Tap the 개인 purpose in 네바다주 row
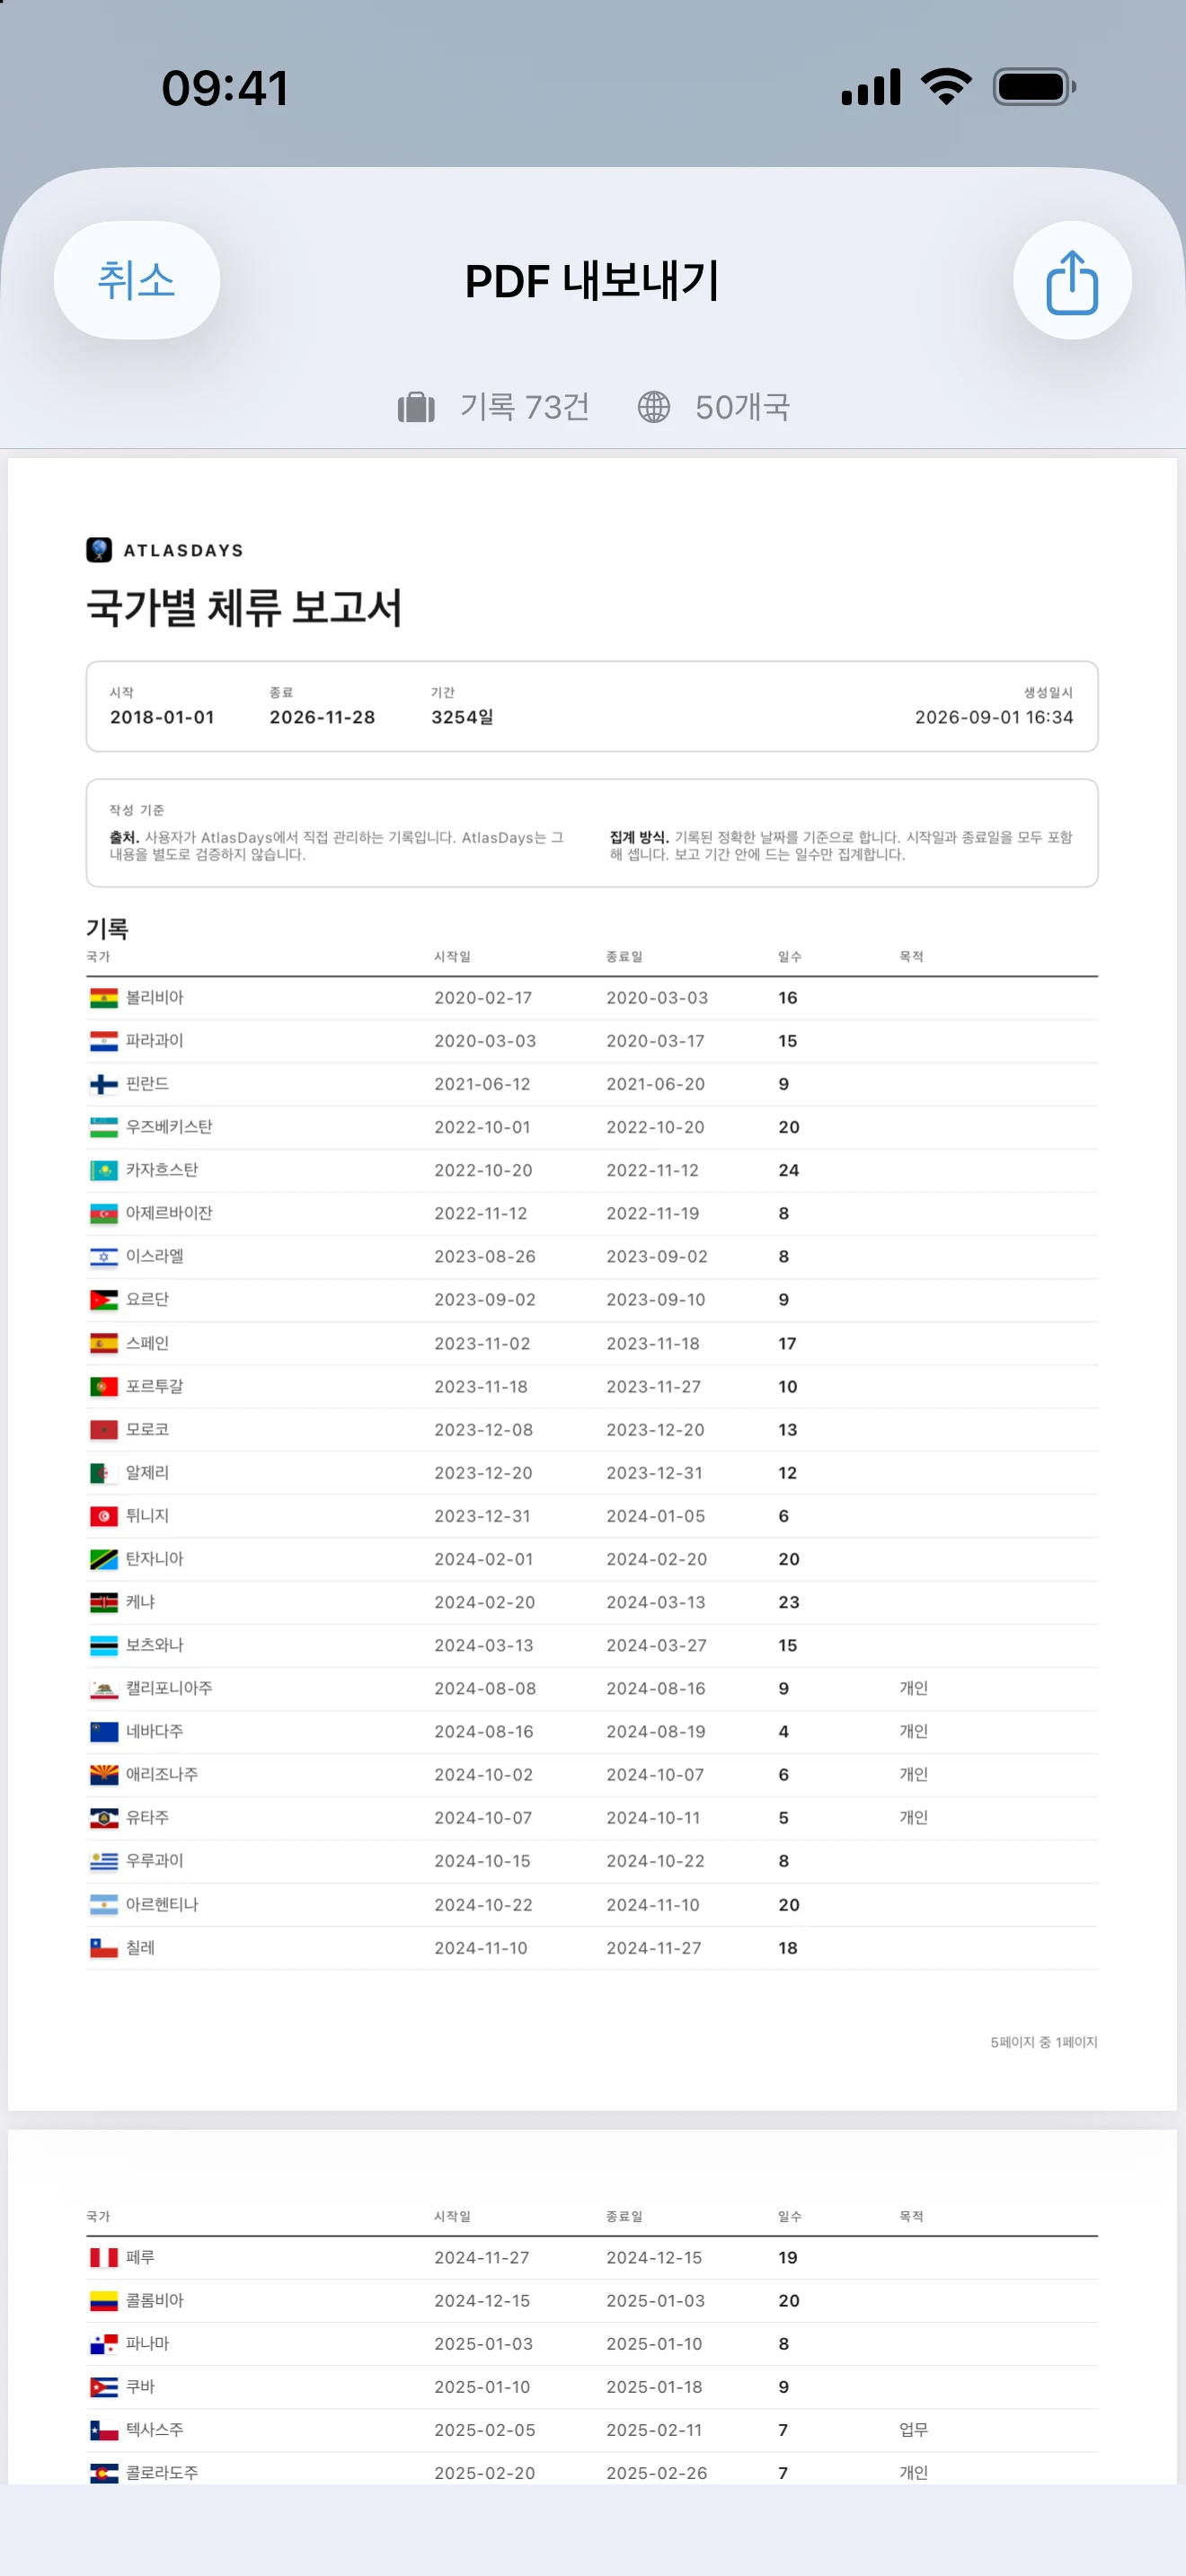1186x2576 pixels. point(914,1732)
